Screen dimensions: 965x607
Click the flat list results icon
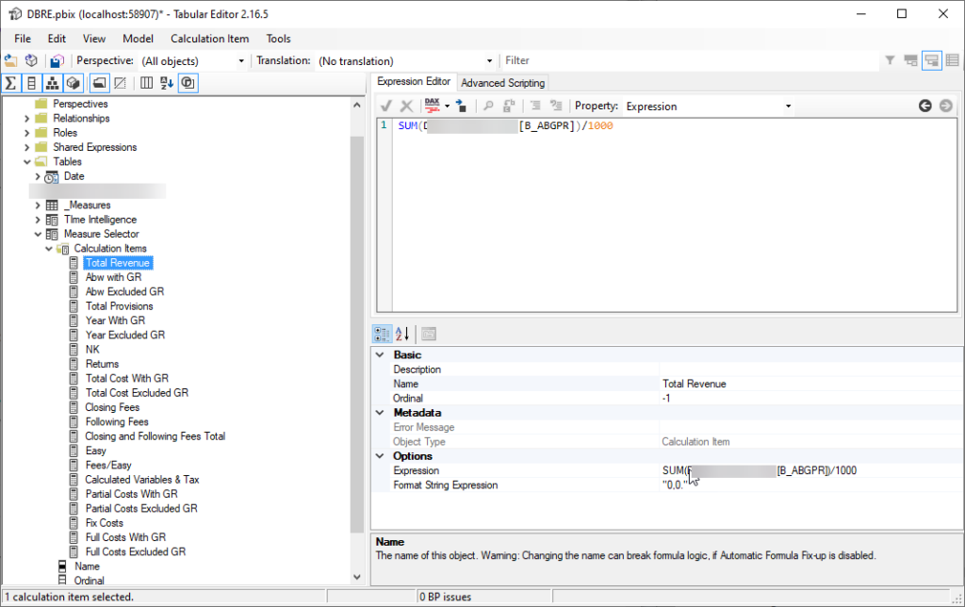point(953,60)
